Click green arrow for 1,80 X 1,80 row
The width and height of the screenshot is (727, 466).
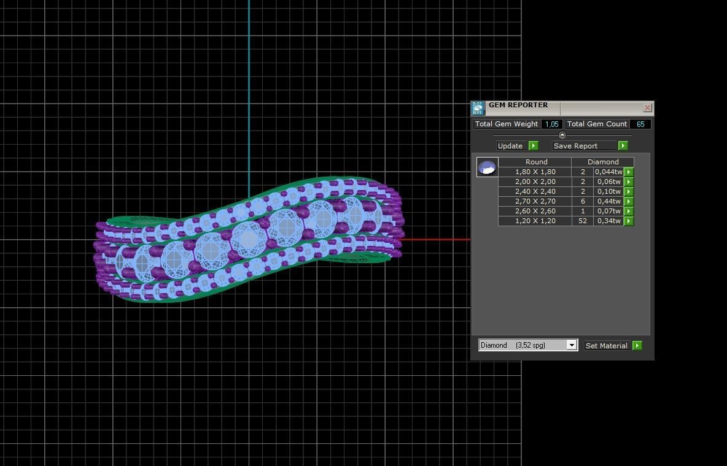[x=629, y=172]
